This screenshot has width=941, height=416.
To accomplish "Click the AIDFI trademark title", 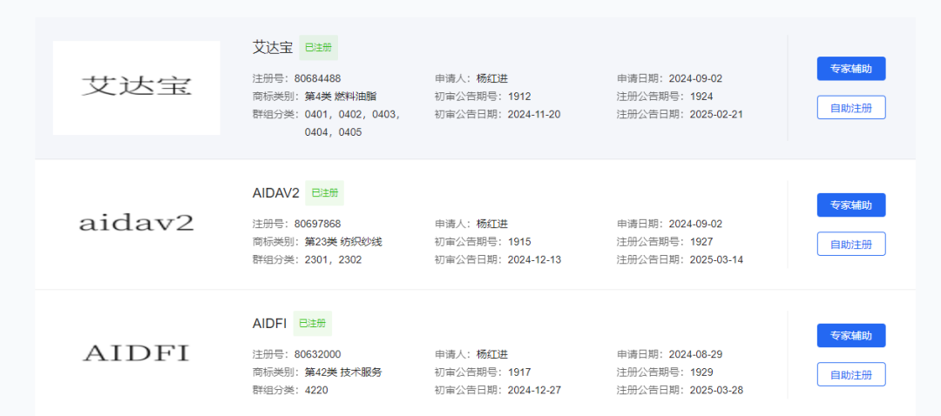I will [x=269, y=324].
